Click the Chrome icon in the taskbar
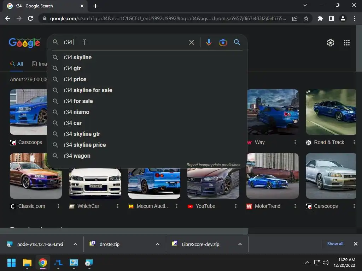 tap(43, 263)
